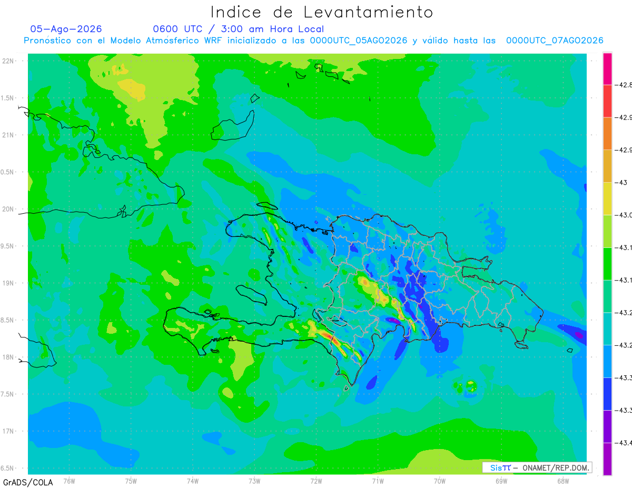Click the magenta swatch atop the color legend
The height and width of the screenshot is (488, 632).
(x=607, y=68)
